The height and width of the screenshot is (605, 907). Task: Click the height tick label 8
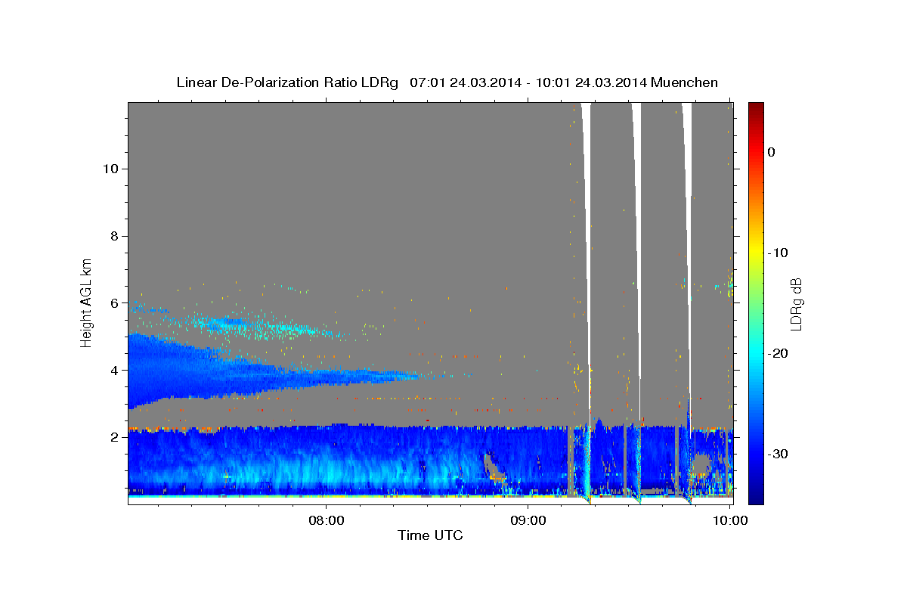113,236
